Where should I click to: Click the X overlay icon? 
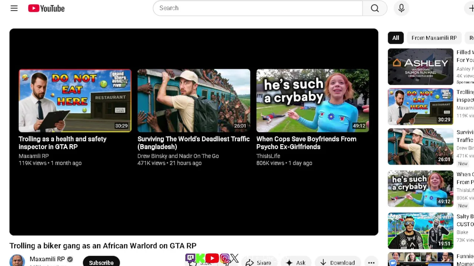pyautogui.click(x=234, y=258)
